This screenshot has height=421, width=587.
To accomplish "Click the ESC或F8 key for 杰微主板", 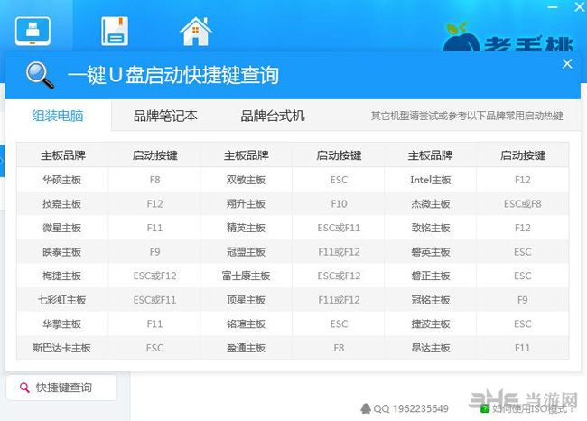I will point(523,204).
